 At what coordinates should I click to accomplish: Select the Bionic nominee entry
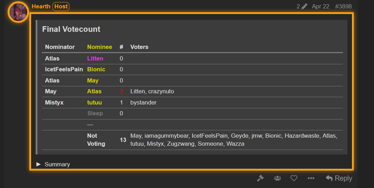click(x=96, y=70)
